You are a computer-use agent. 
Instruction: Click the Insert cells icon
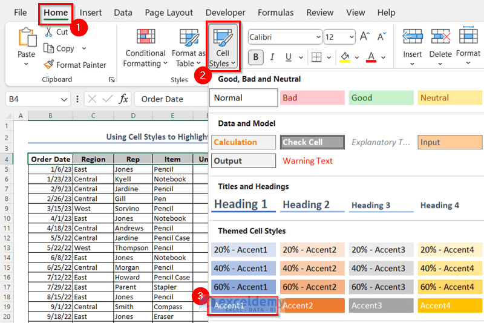[x=413, y=36]
